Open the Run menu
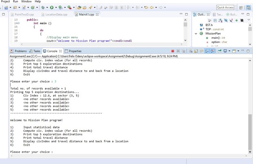This screenshot has height=164, width=253. click(x=16, y=2)
